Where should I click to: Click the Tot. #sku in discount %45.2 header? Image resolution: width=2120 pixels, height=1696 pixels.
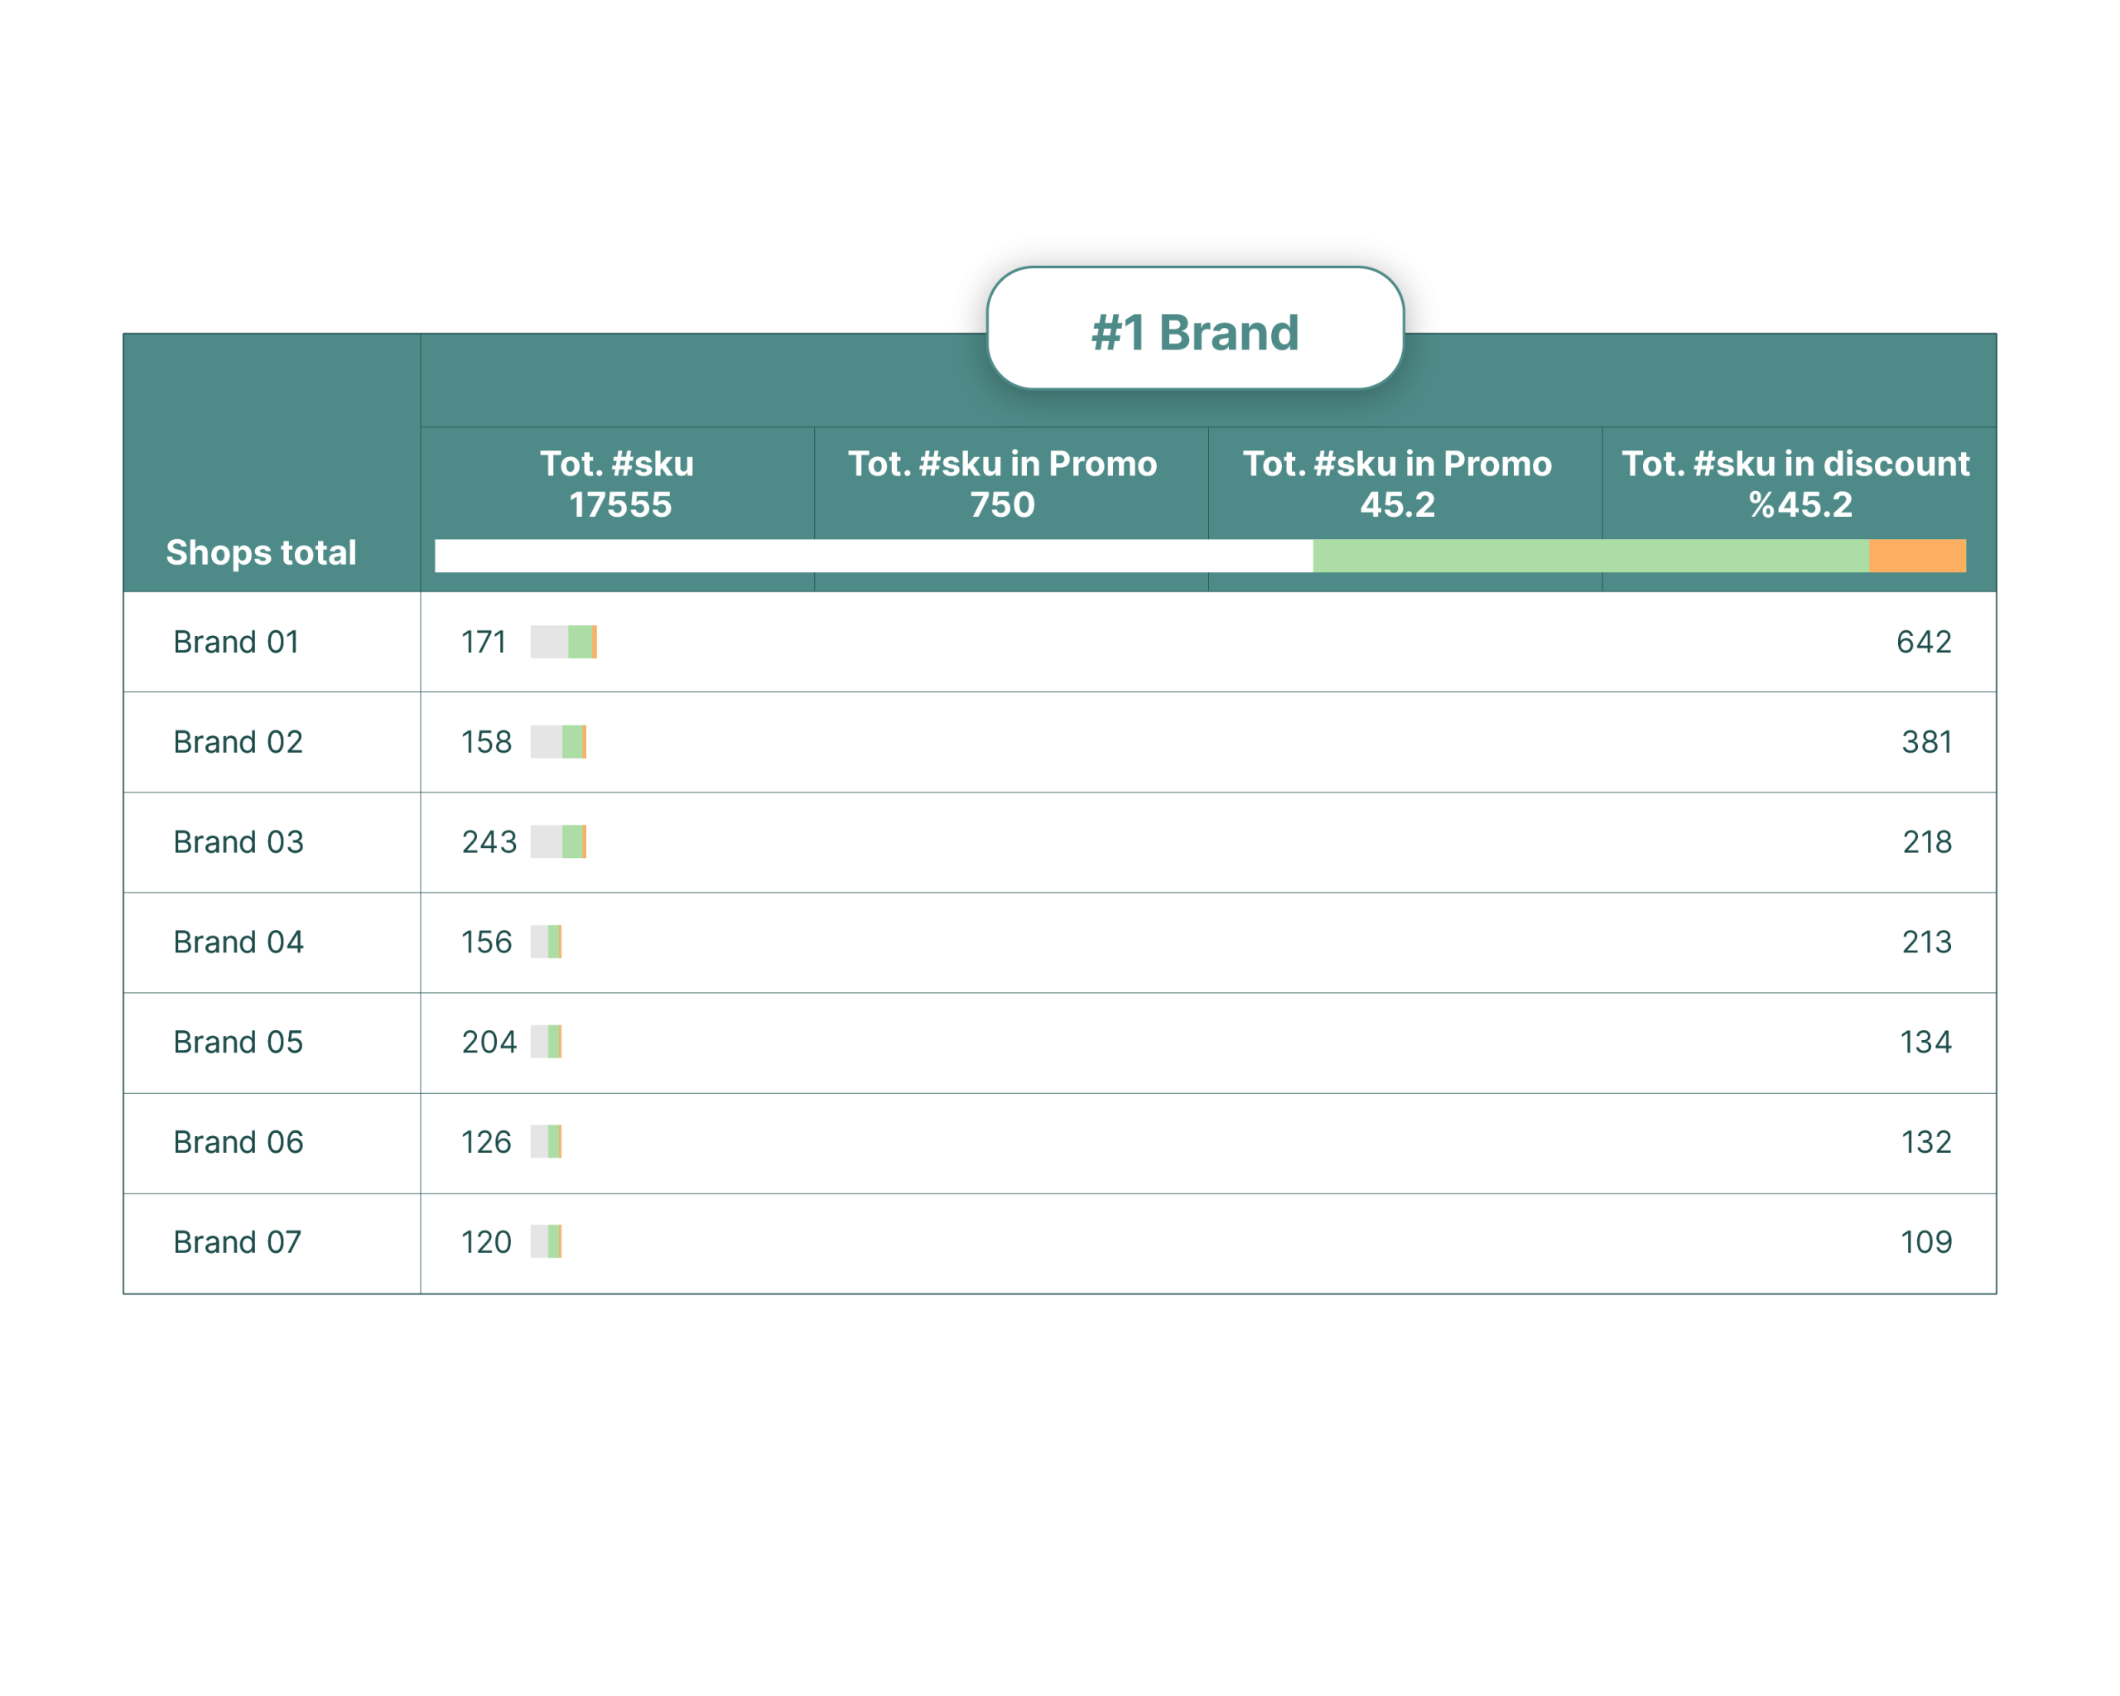(x=1795, y=484)
